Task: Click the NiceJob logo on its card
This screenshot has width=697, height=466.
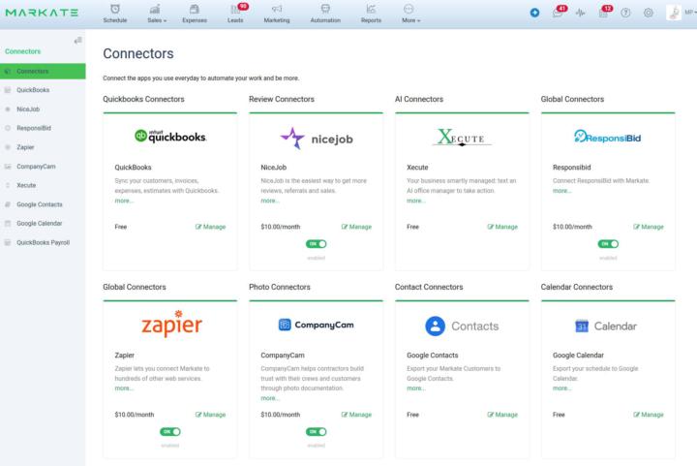Action: pyautogui.click(x=316, y=139)
